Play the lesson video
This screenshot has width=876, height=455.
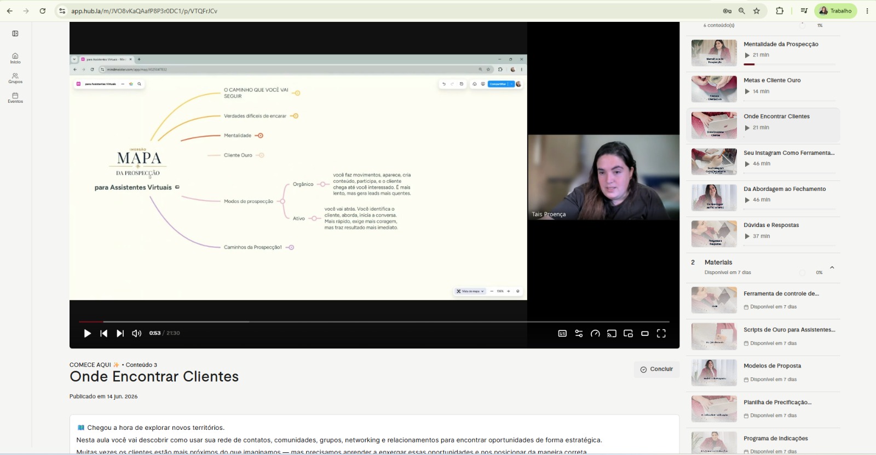(x=87, y=334)
